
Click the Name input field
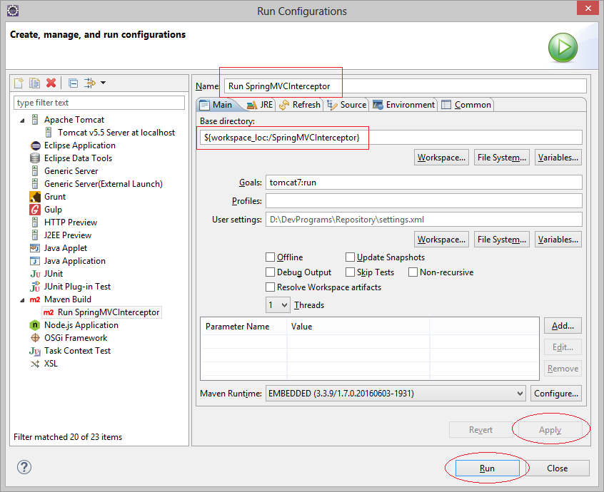(406, 86)
